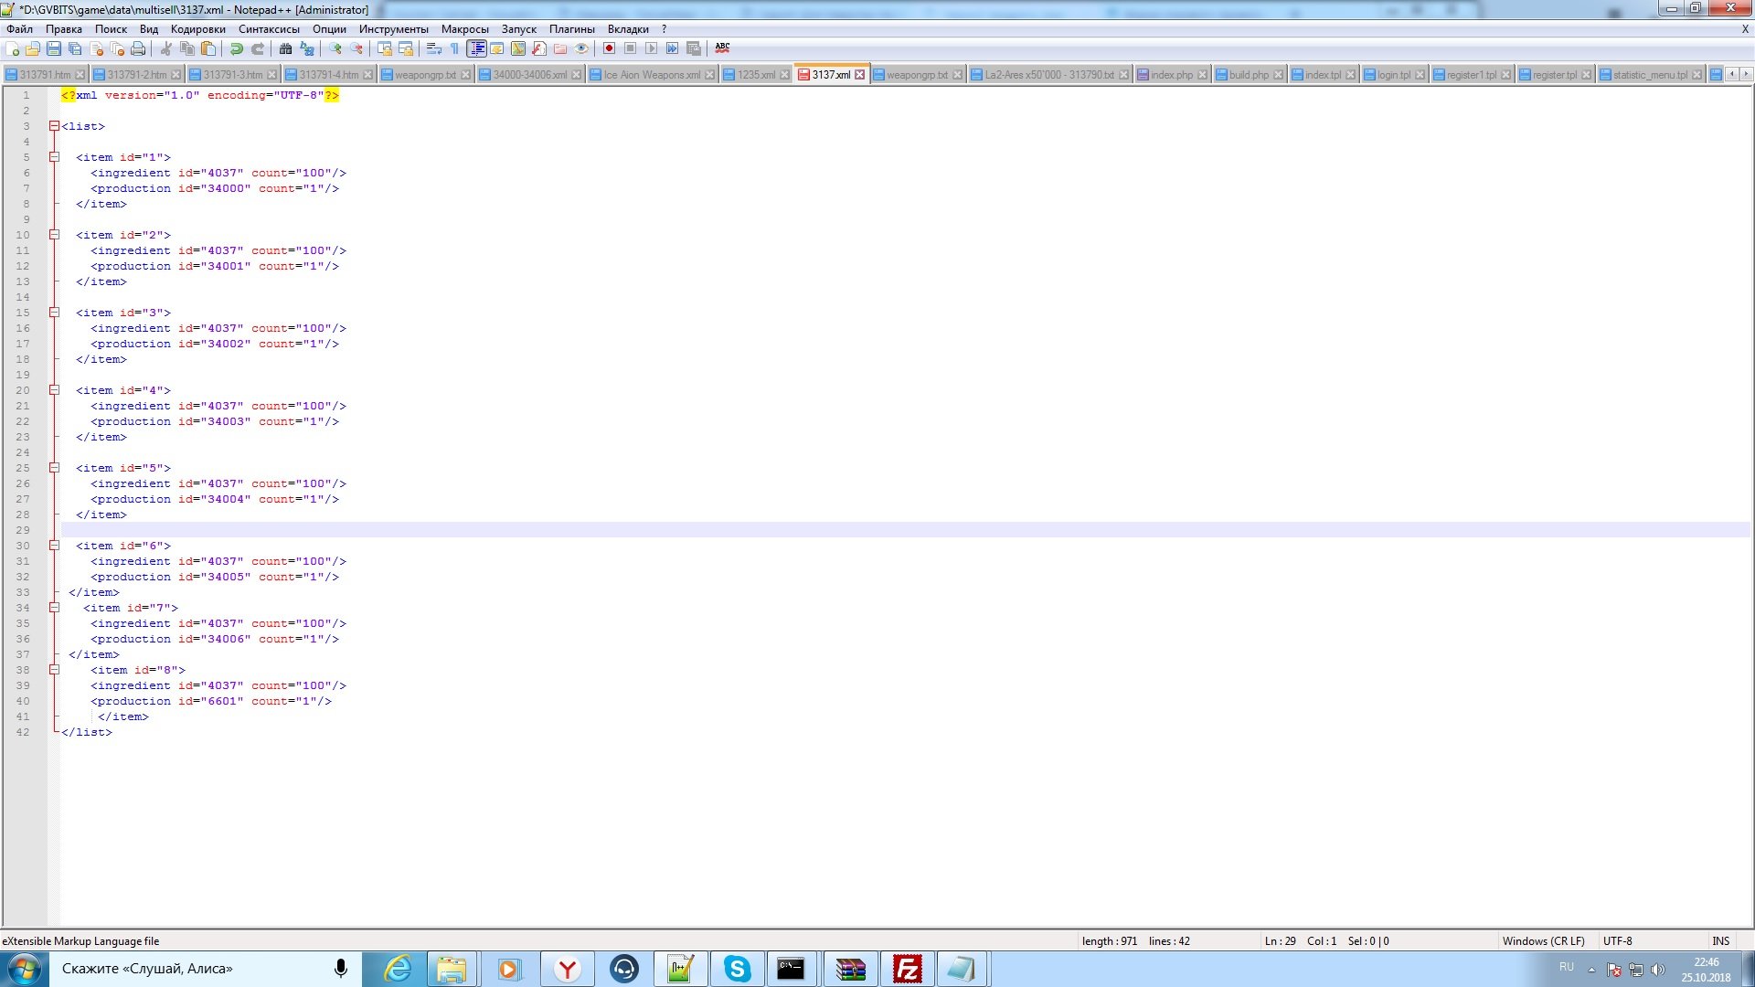Viewport: 1755px width, 987px height.
Task: Click the Save recorded macro icon
Action: click(693, 48)
